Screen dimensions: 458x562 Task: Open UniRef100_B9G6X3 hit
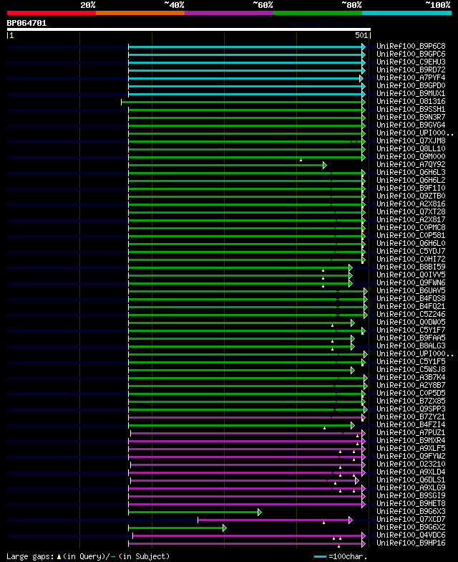pyautogui.click(x=411, y=512)
